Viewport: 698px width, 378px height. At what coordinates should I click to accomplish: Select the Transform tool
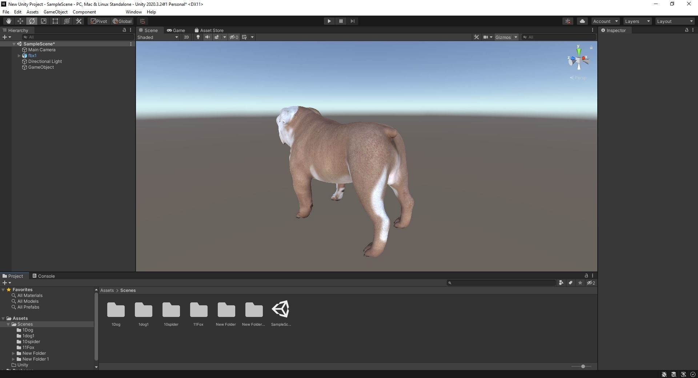pos(67,21)
